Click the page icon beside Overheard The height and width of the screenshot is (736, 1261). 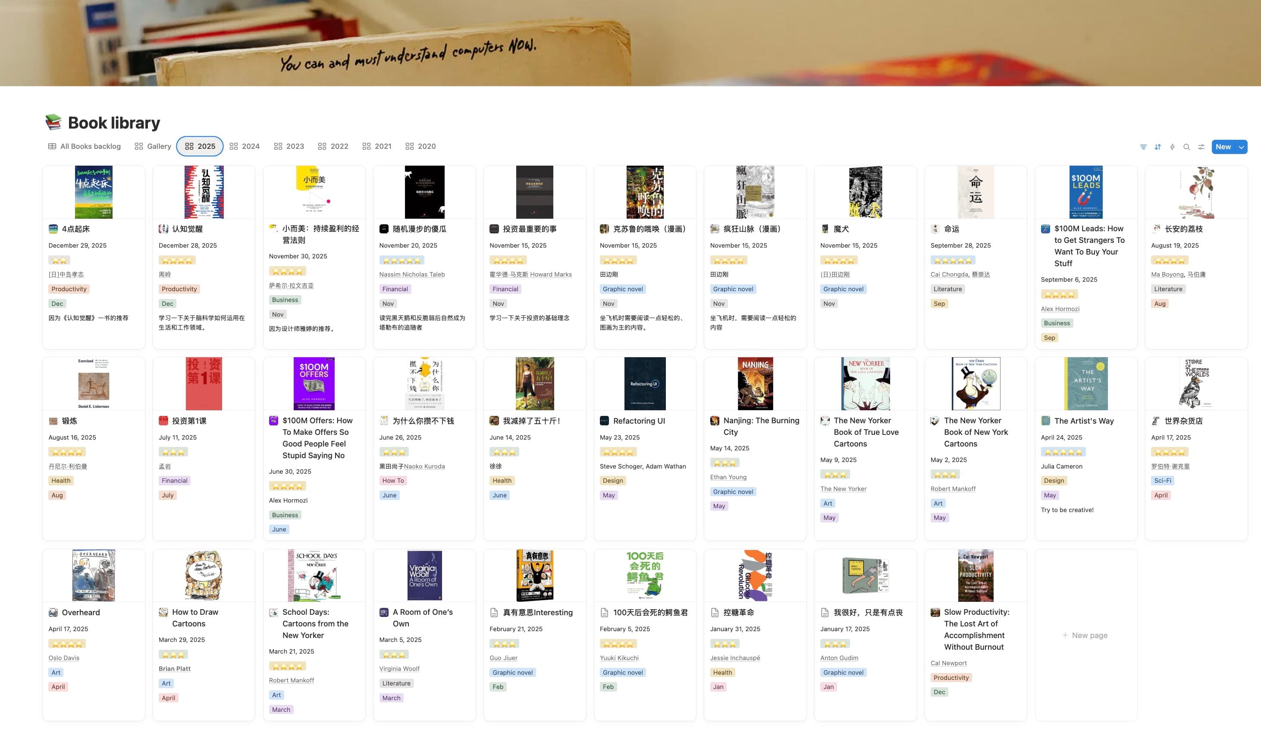click(x=53, y=612)
